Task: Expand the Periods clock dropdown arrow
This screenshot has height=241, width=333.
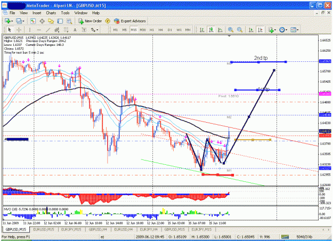Action: pyautogui.click(x=286, y=30)
